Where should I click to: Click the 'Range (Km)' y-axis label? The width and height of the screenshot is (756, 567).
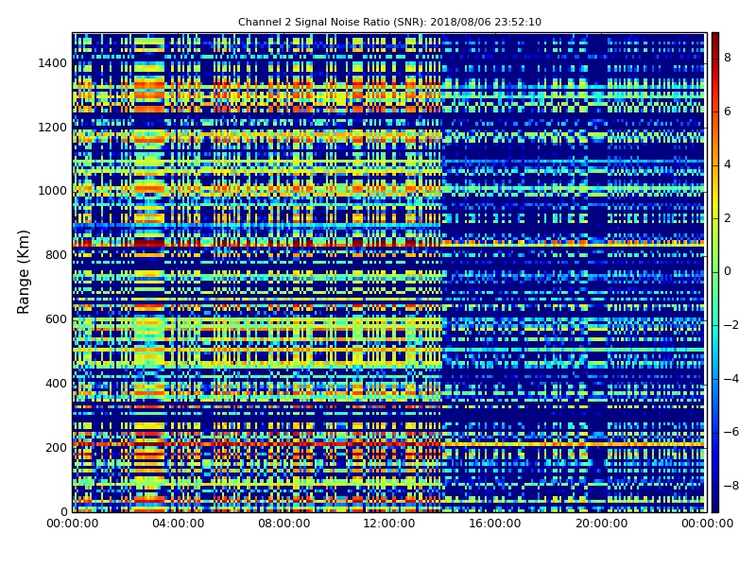23,272
